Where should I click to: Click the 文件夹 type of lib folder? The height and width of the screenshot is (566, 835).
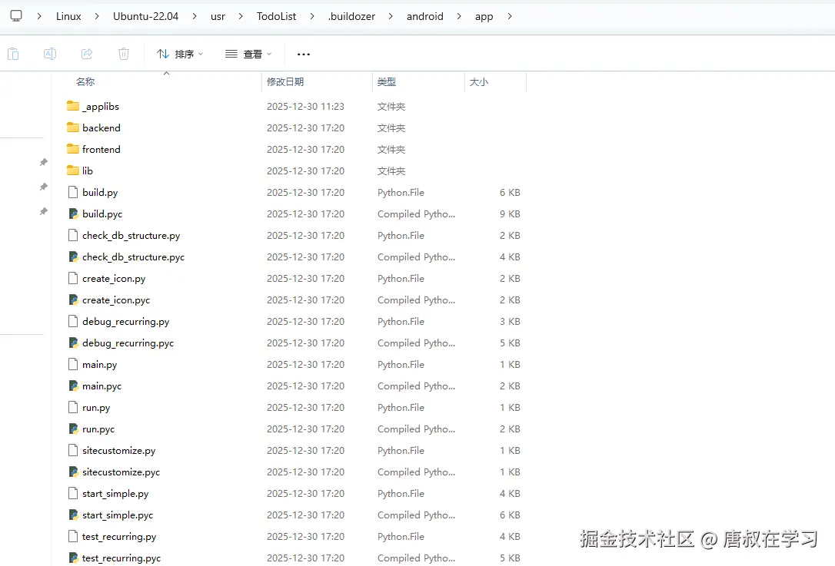[391, 170]
